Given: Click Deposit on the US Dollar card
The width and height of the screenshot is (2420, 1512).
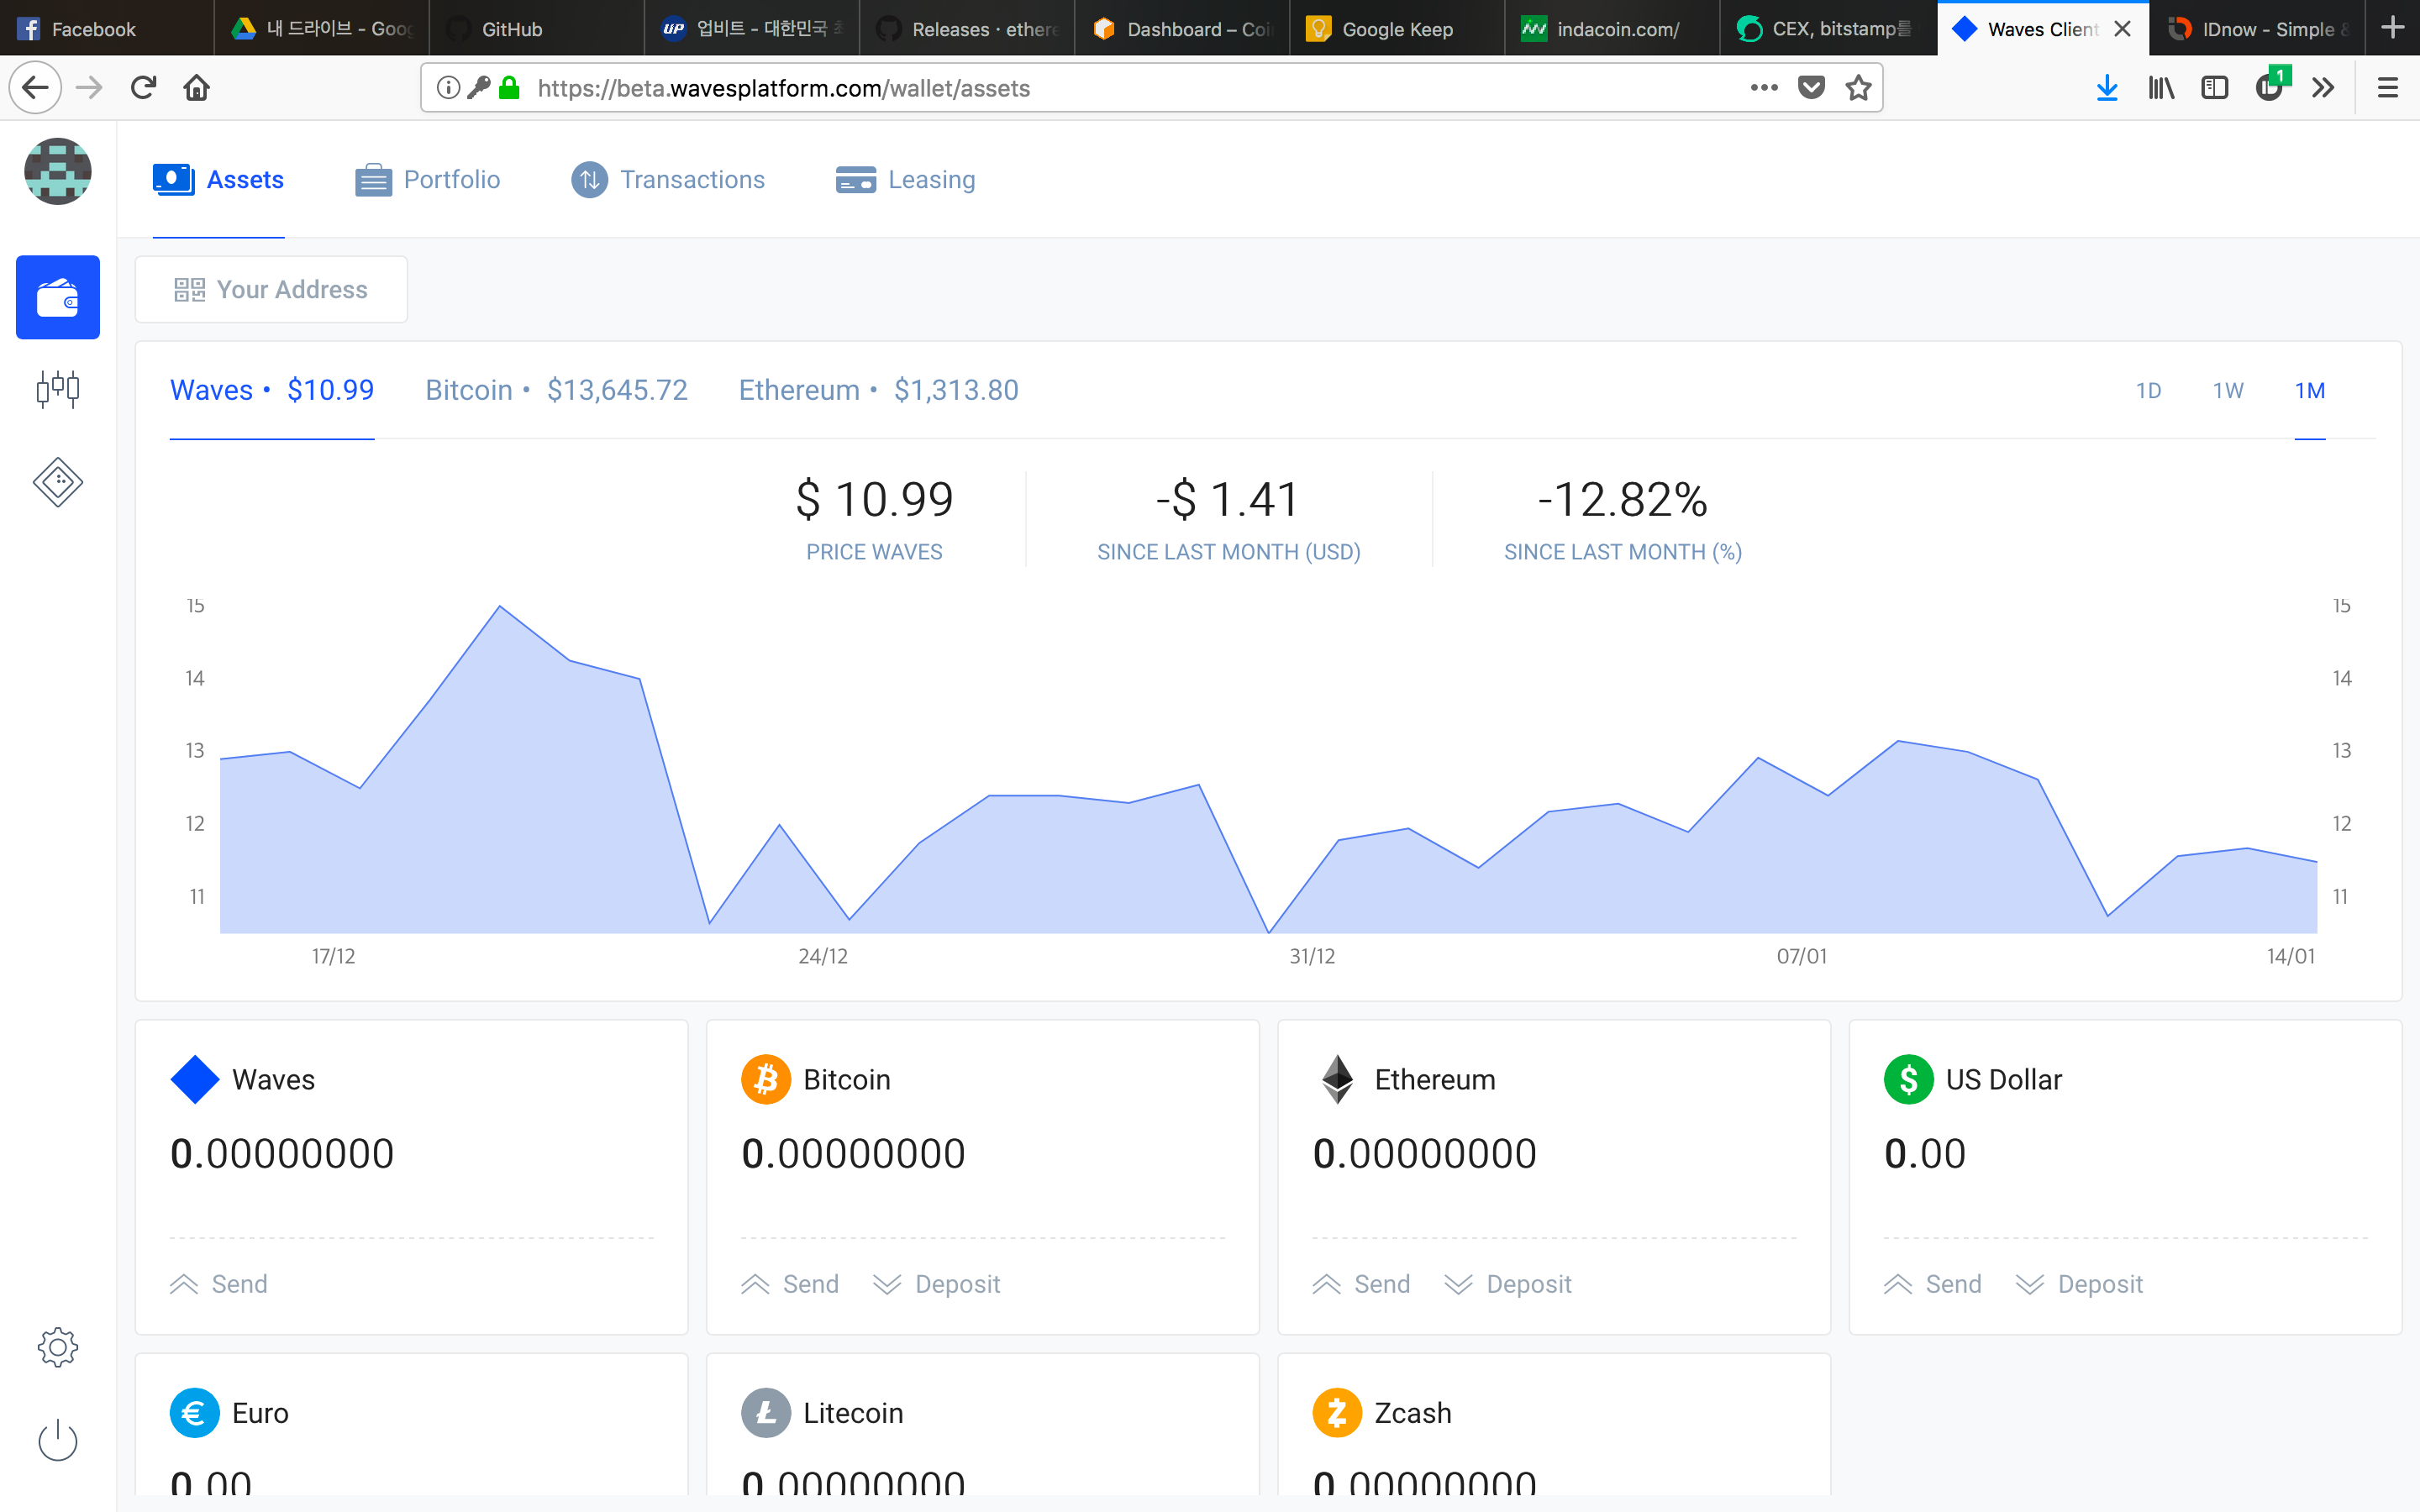Looking at the screenshot, I should pyautogui.click(x=2079, y=1284).
